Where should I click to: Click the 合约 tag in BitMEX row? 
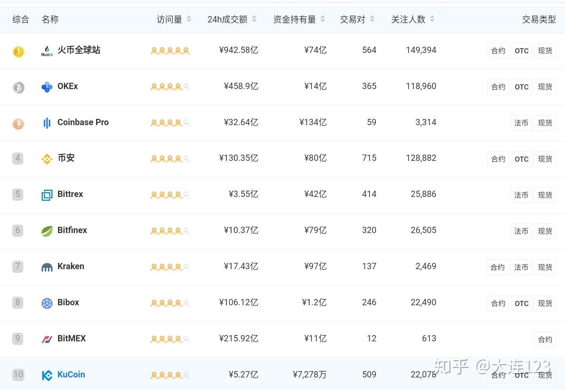pyautogui.click(x=545, y=339)
